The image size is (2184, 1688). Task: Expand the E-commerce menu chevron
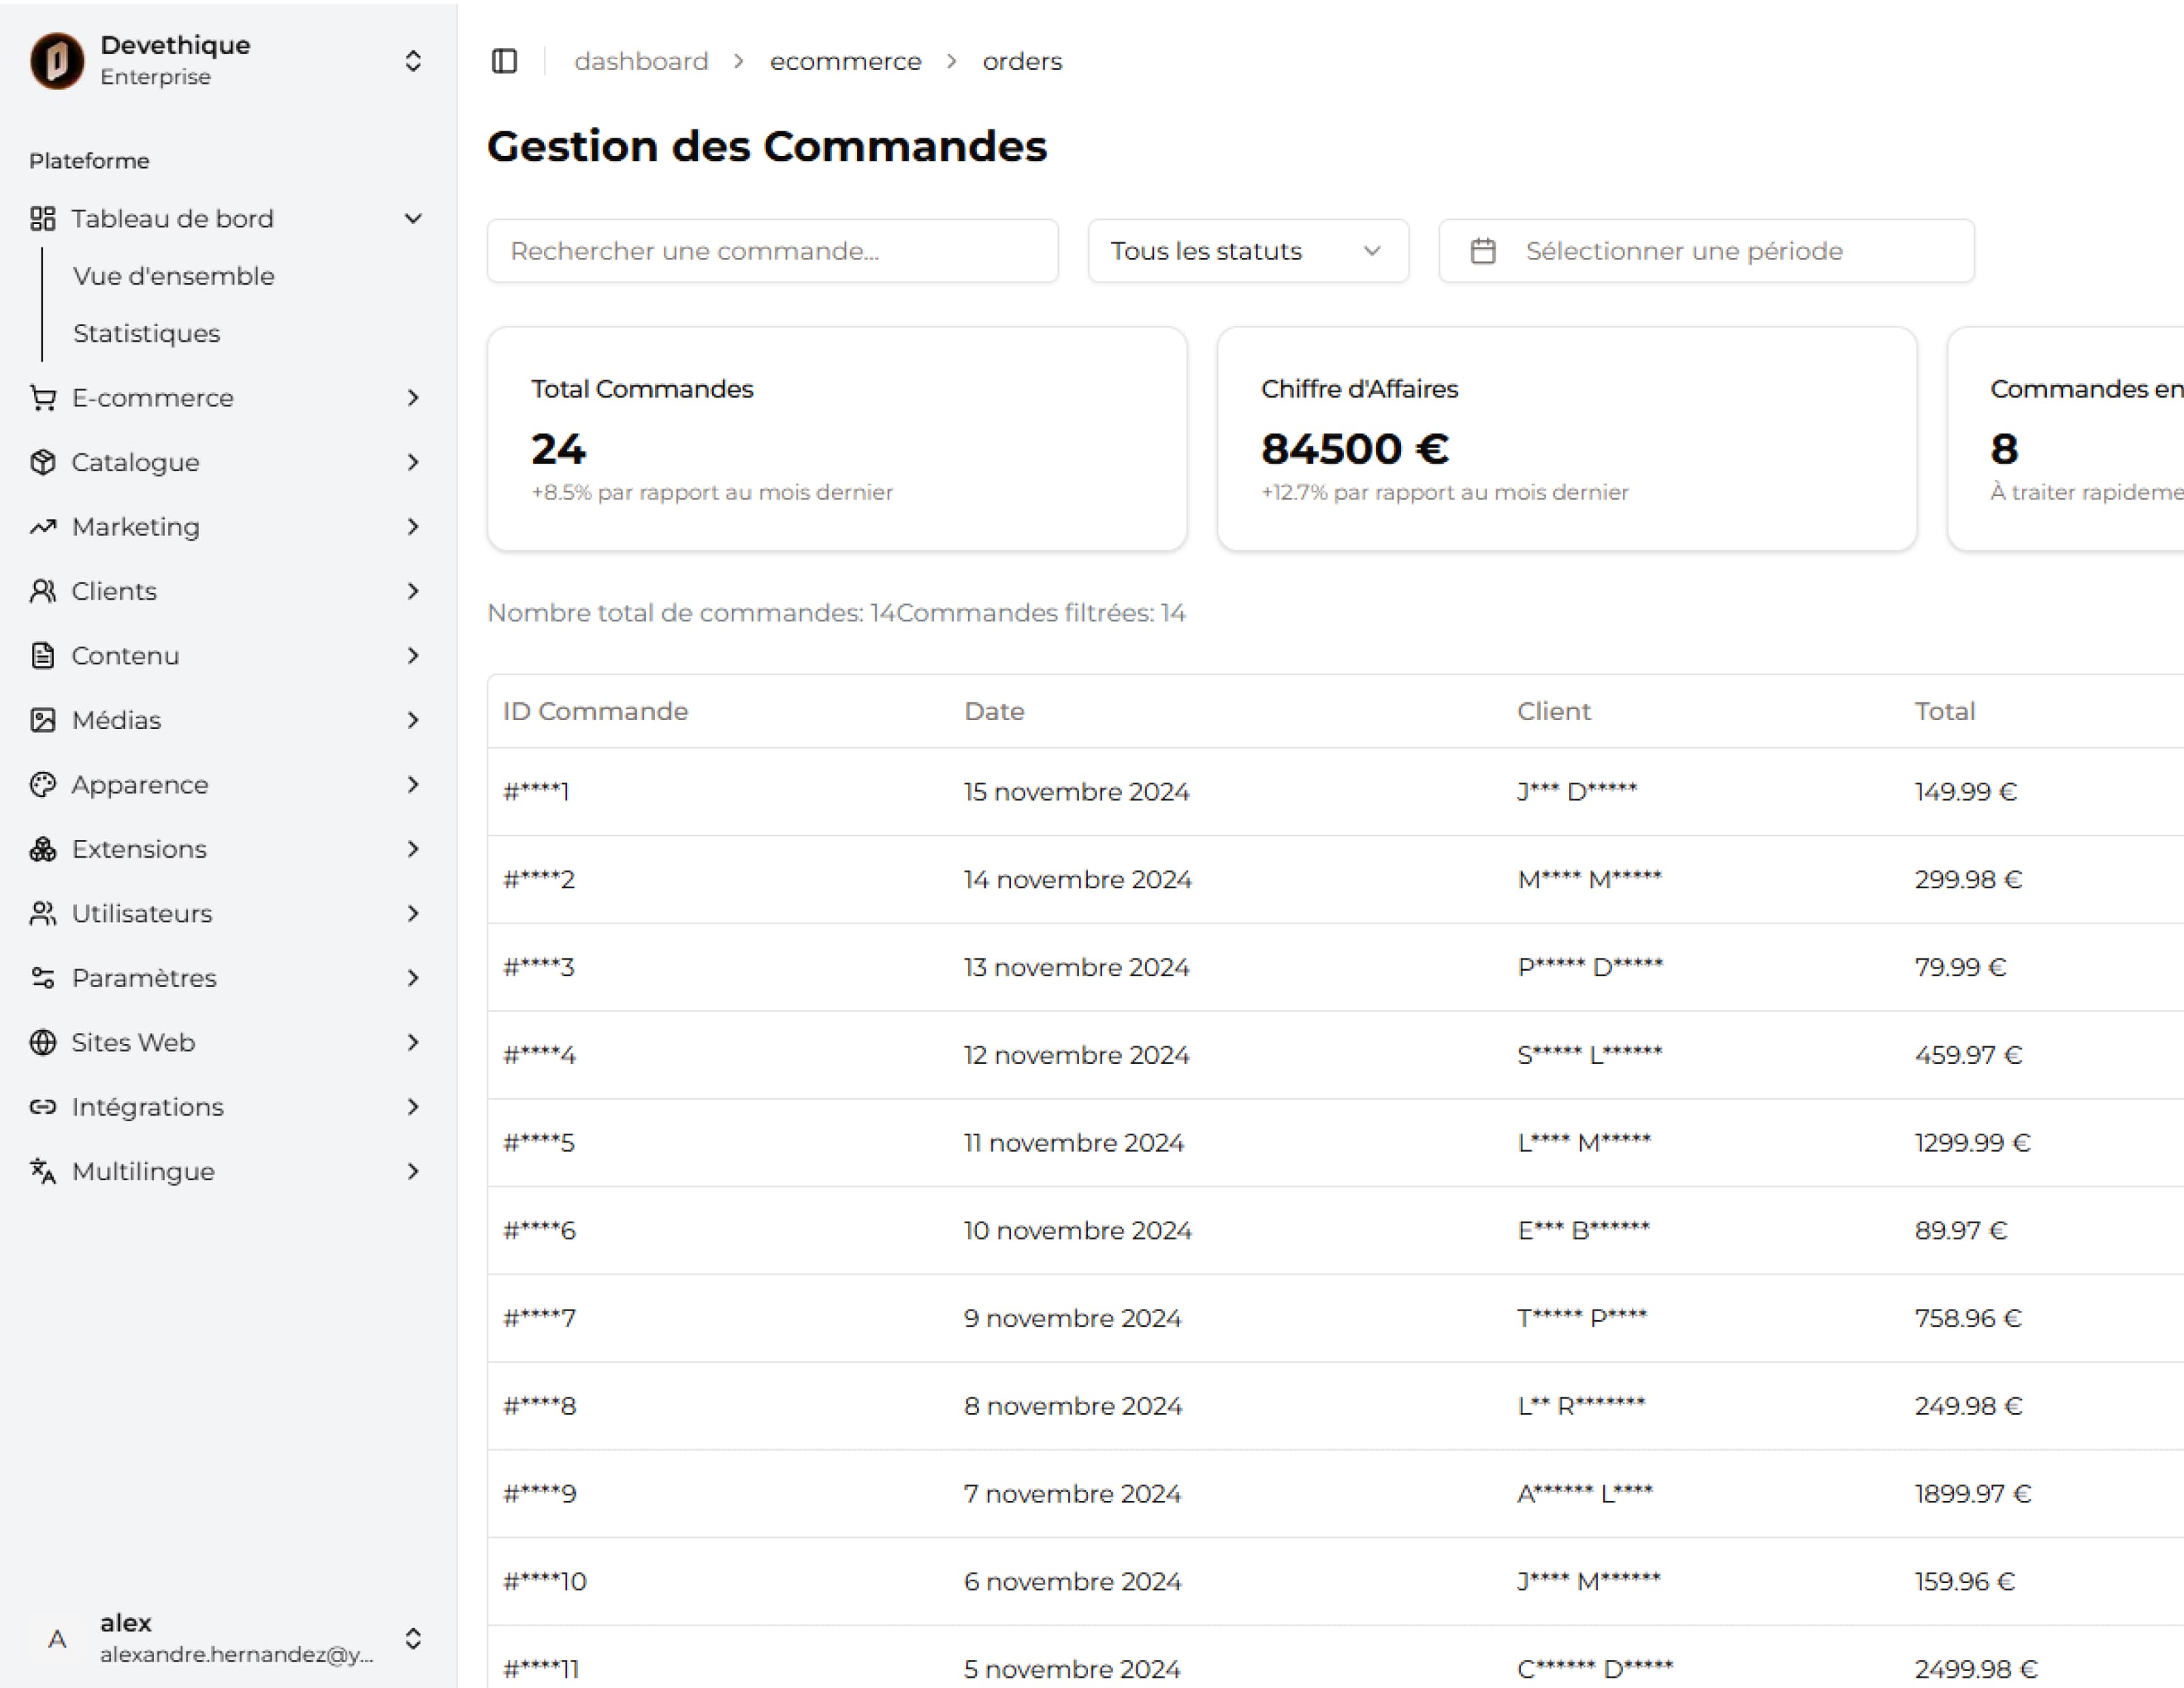pos(412,398)
